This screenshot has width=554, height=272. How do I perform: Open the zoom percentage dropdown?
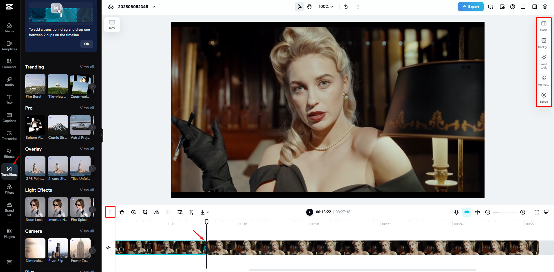click(x=326, y=6)
